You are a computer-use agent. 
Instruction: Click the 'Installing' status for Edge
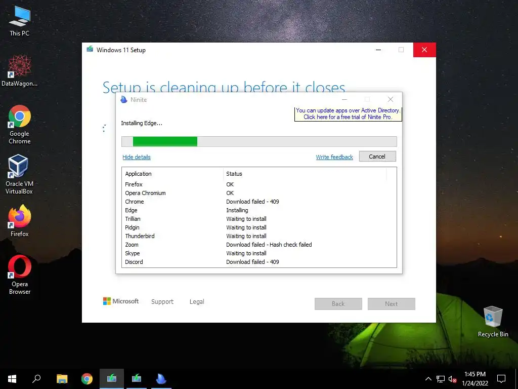point(237,210)
